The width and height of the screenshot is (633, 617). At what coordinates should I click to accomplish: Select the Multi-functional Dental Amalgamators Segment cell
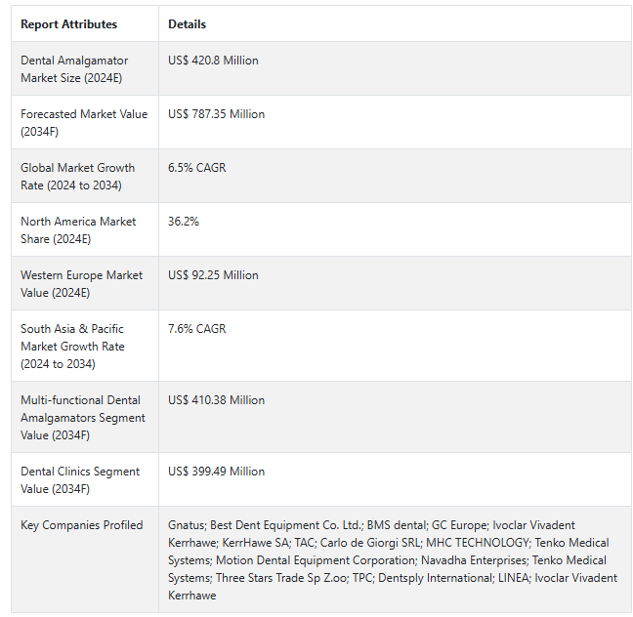(83, 418)
